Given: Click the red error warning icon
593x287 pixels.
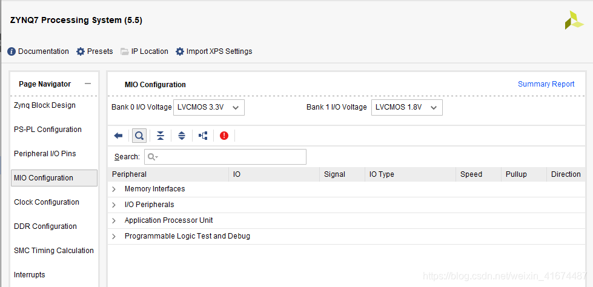Looking at the screenshot, I should (224, 136).
